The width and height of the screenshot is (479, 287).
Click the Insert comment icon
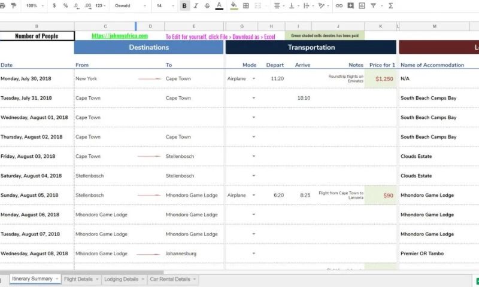[350, 5]
